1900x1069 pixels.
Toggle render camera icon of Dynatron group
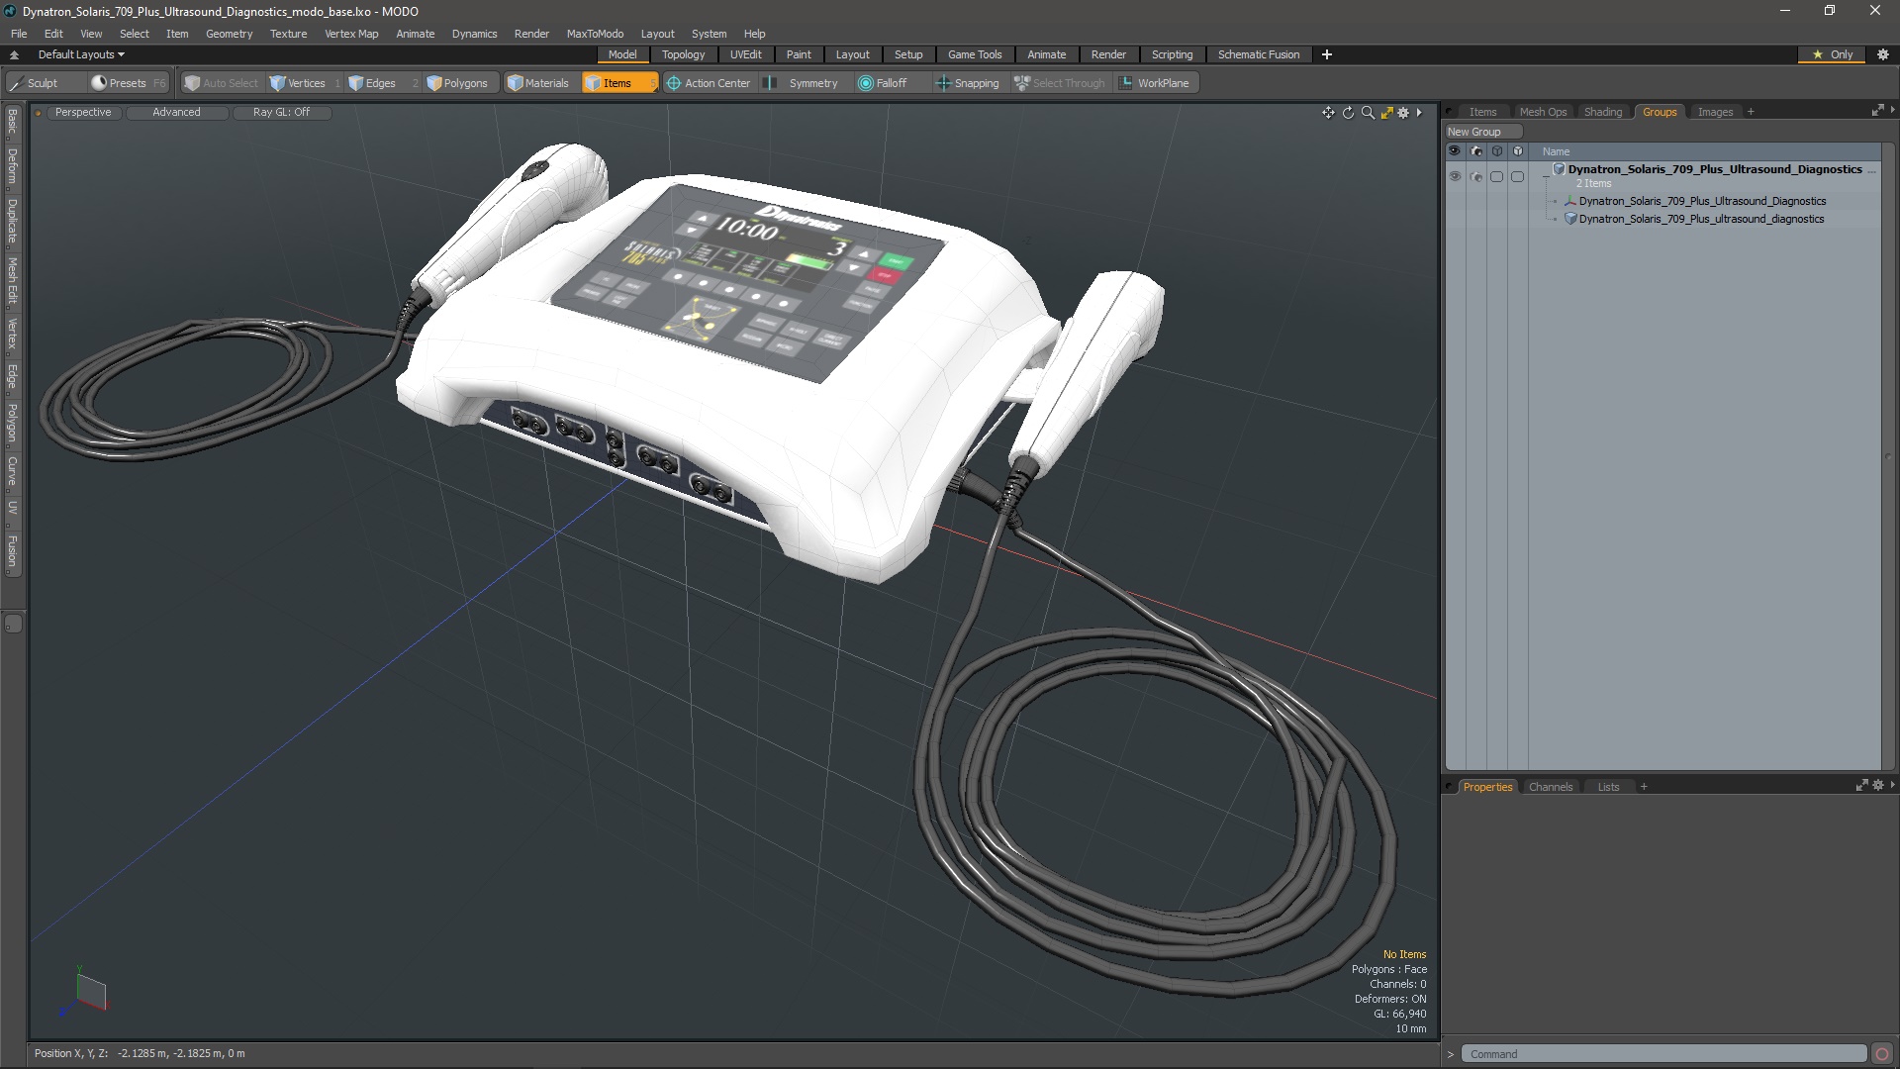1475,176
